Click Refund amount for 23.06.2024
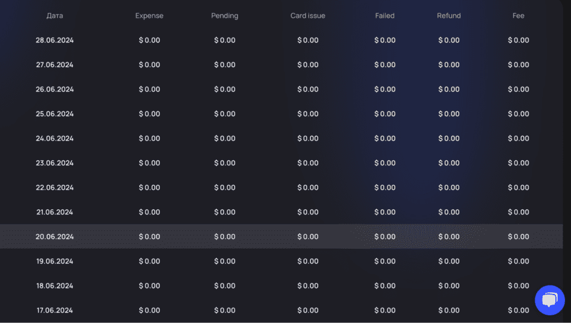The width and height of the screenshot is (571, 323). click(449, 163)
